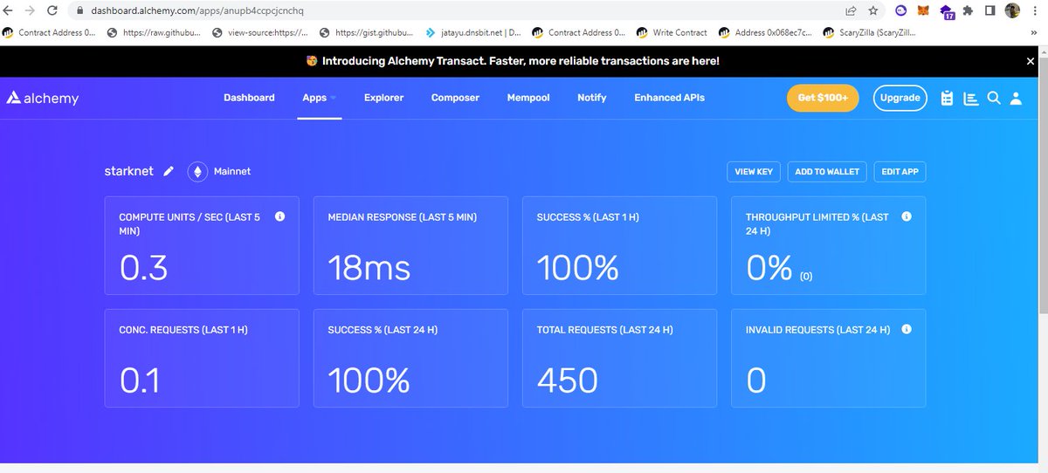The image size is (1048, 473).
Task: Open the gist.github bookmark
Action: (367, 33)
